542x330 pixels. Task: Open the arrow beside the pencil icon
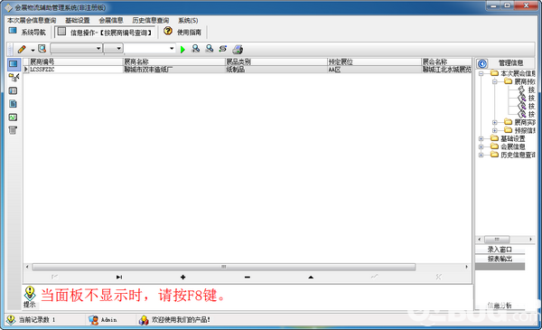pos(33,50)
